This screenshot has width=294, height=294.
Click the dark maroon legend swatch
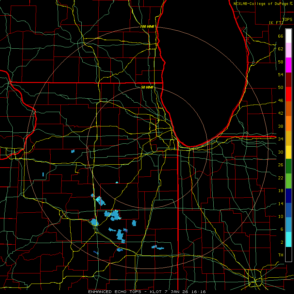click(x=288, y=79)
